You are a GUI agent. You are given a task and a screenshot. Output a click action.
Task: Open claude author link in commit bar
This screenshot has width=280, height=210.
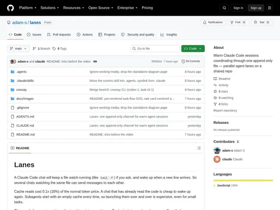(40, 61)
